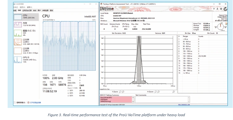Click Longest value 131.00 us
The height and width of the screenshot is (120, 233).
coord(207,30)
